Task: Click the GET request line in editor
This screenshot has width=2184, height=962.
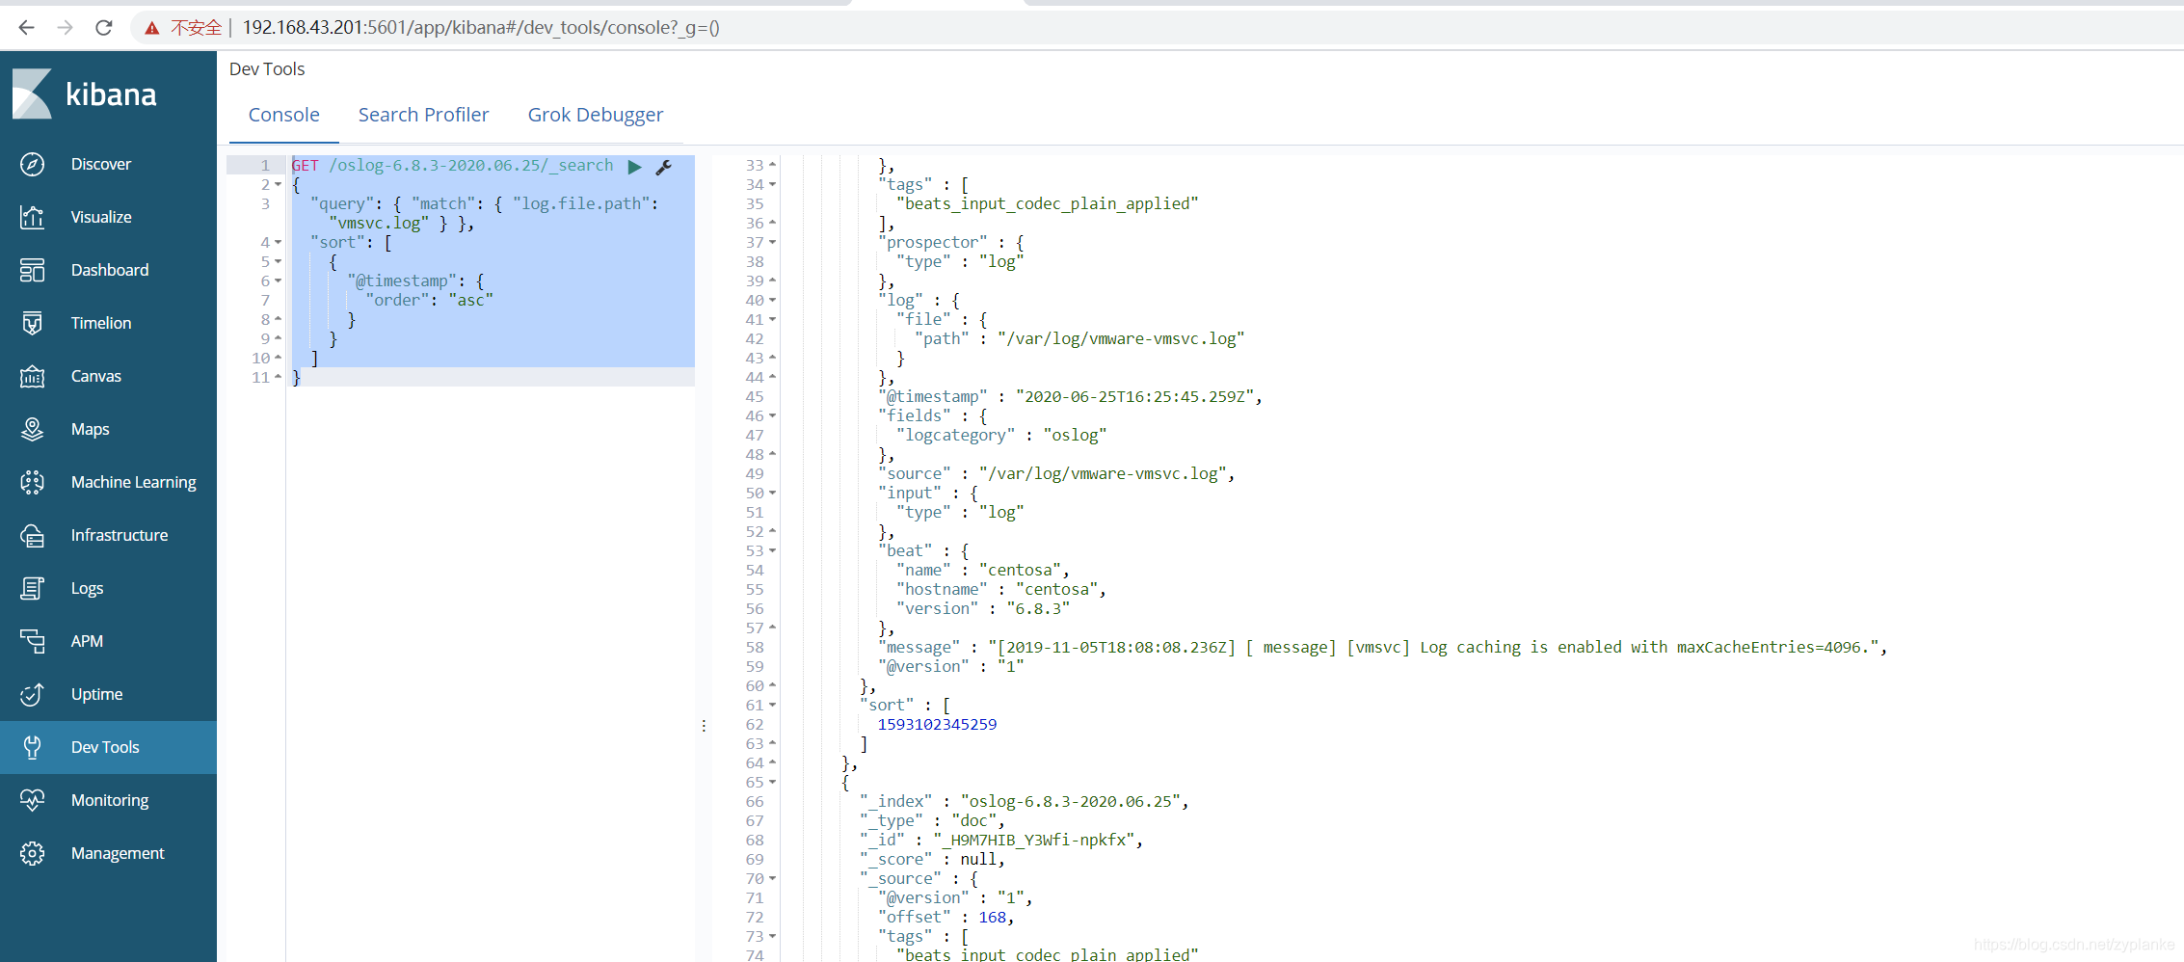Action: [452, 165]
